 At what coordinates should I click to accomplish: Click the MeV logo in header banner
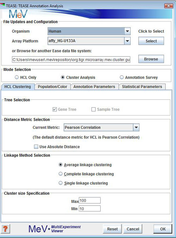coord(18,14)
